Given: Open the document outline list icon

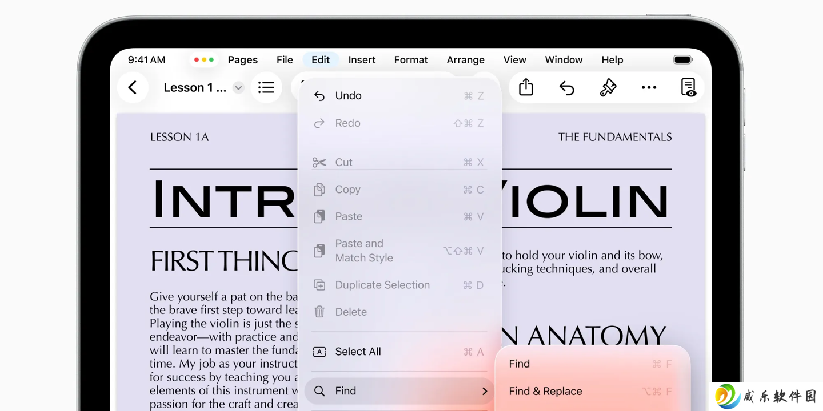Looking at the screenshot, I should pyautogui.click(x=266, y=87).
